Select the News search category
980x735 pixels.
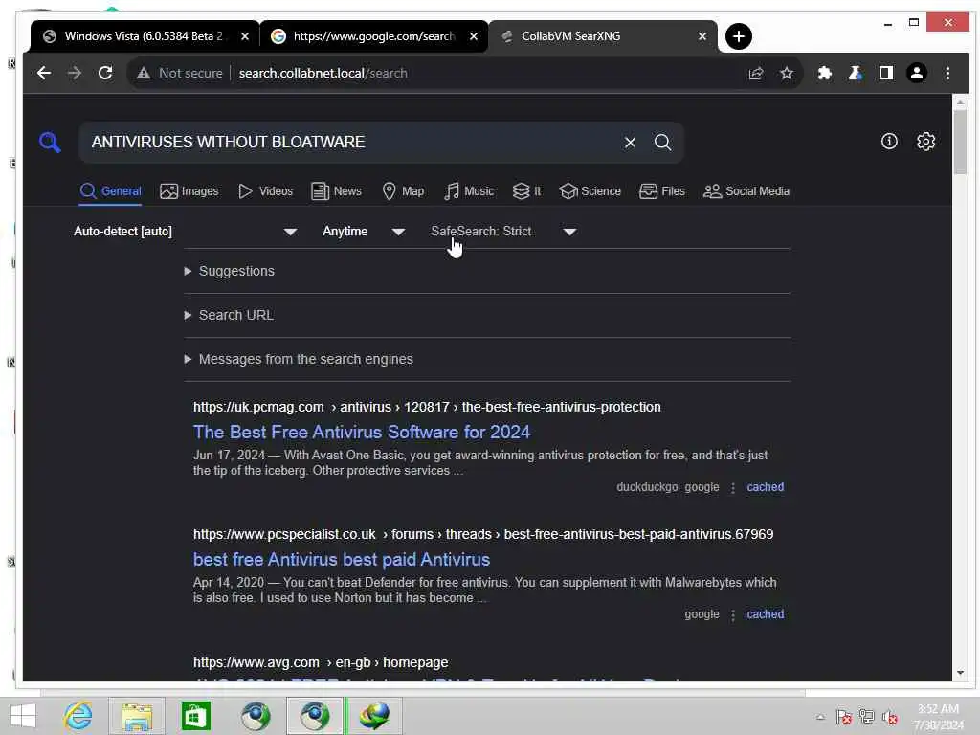(x=336, y=191)
